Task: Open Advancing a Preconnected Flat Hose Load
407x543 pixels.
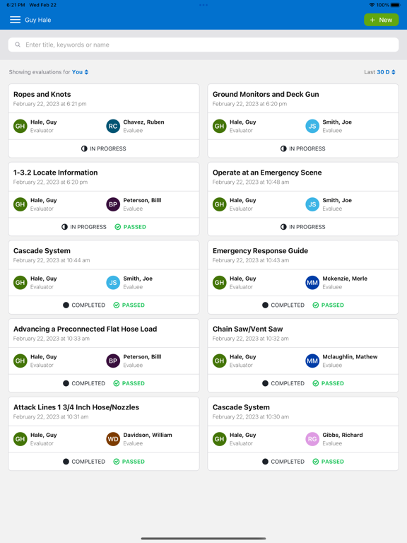Action: 104,356
